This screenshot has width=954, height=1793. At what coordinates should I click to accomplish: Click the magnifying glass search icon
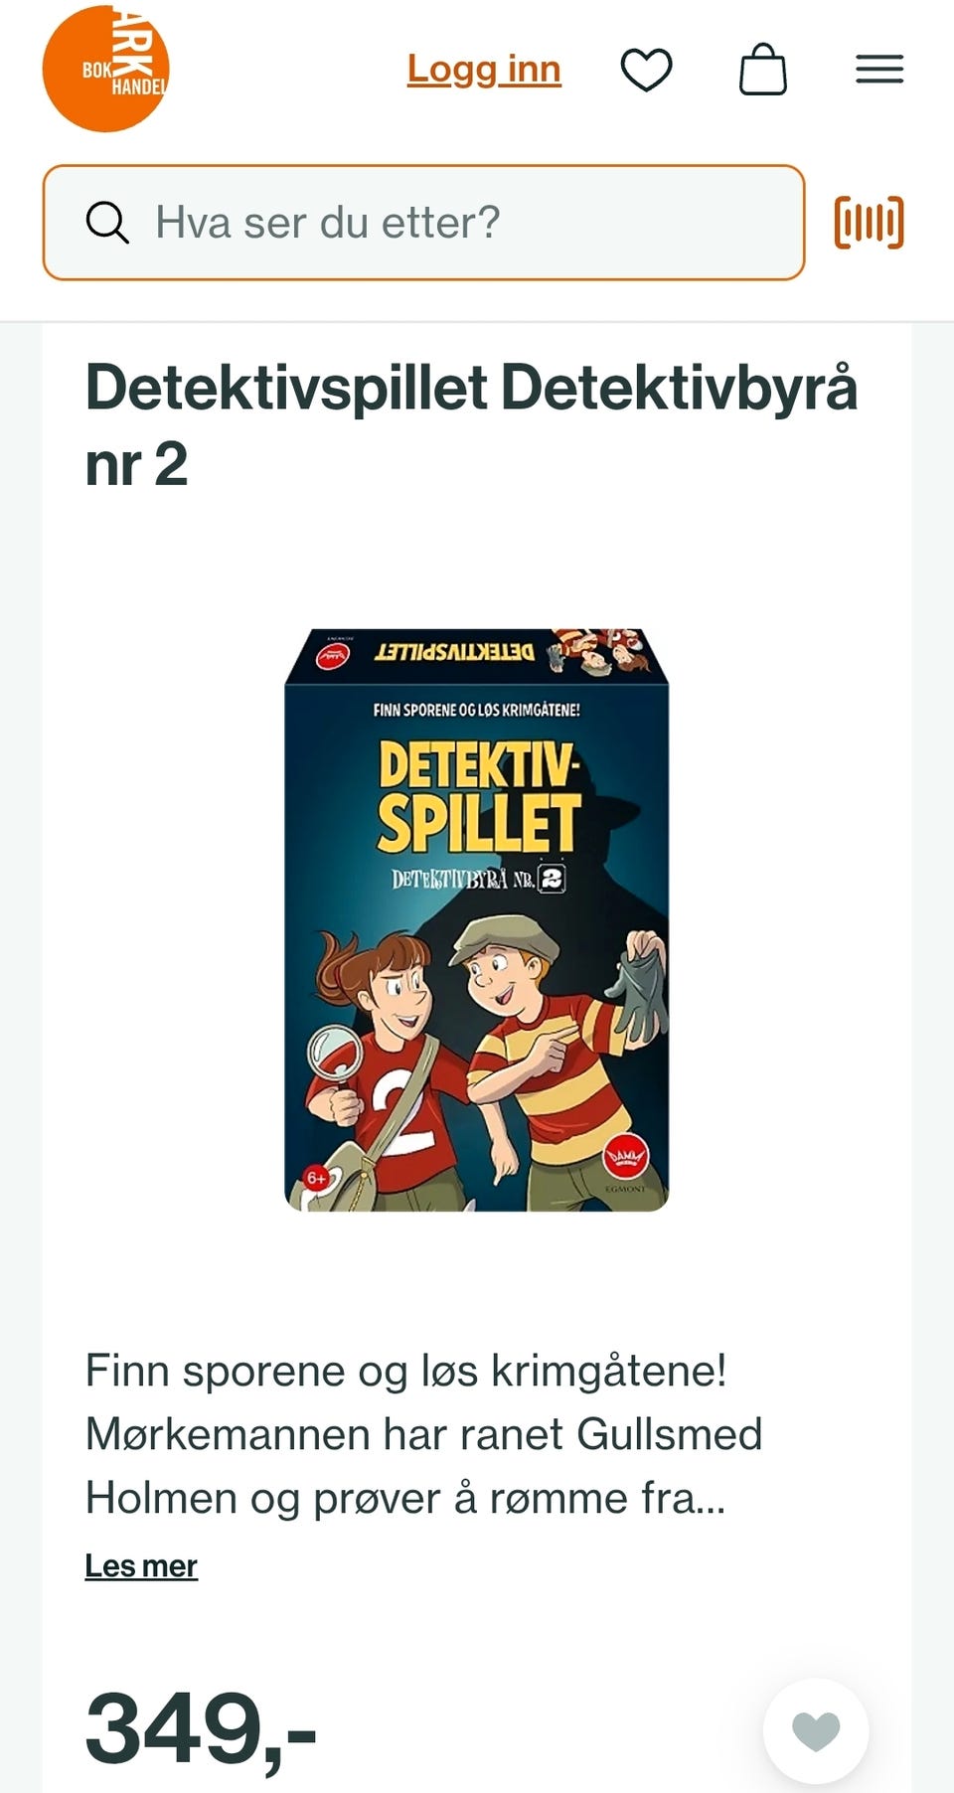107,223
